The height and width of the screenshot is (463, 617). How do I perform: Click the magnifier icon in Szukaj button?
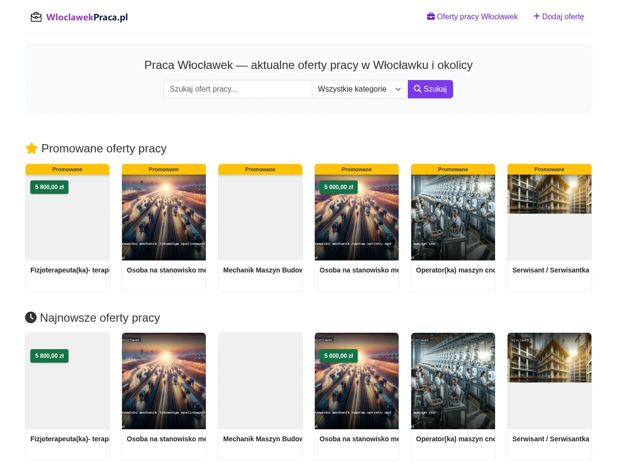pyautogui.click(x=417, y=89)
